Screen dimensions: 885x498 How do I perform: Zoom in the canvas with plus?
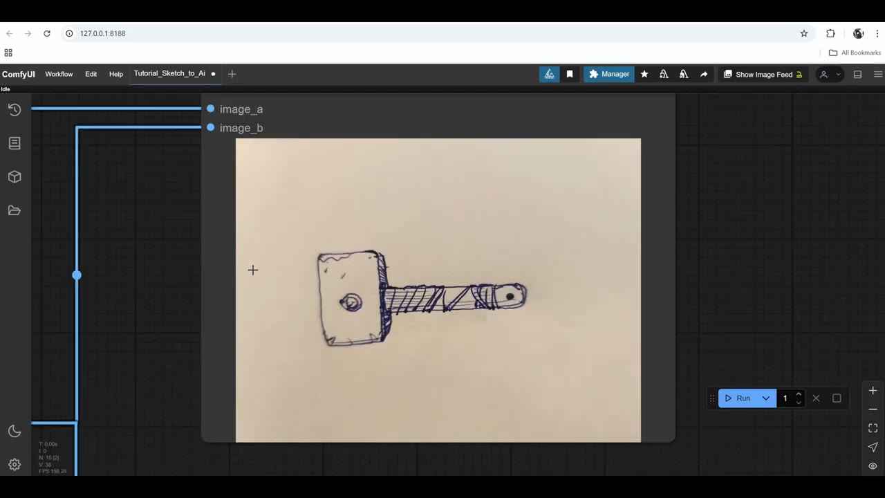tap(873, 391)
